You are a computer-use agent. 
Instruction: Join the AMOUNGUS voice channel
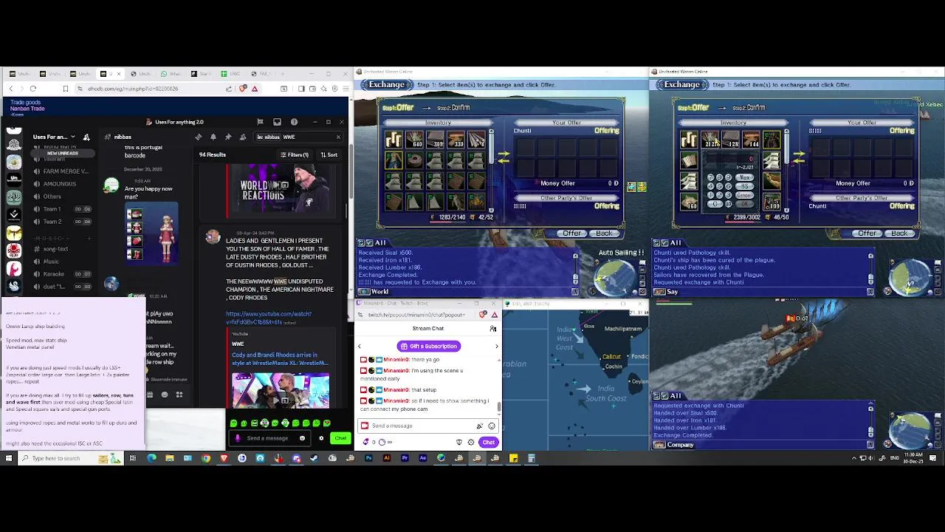63,184
